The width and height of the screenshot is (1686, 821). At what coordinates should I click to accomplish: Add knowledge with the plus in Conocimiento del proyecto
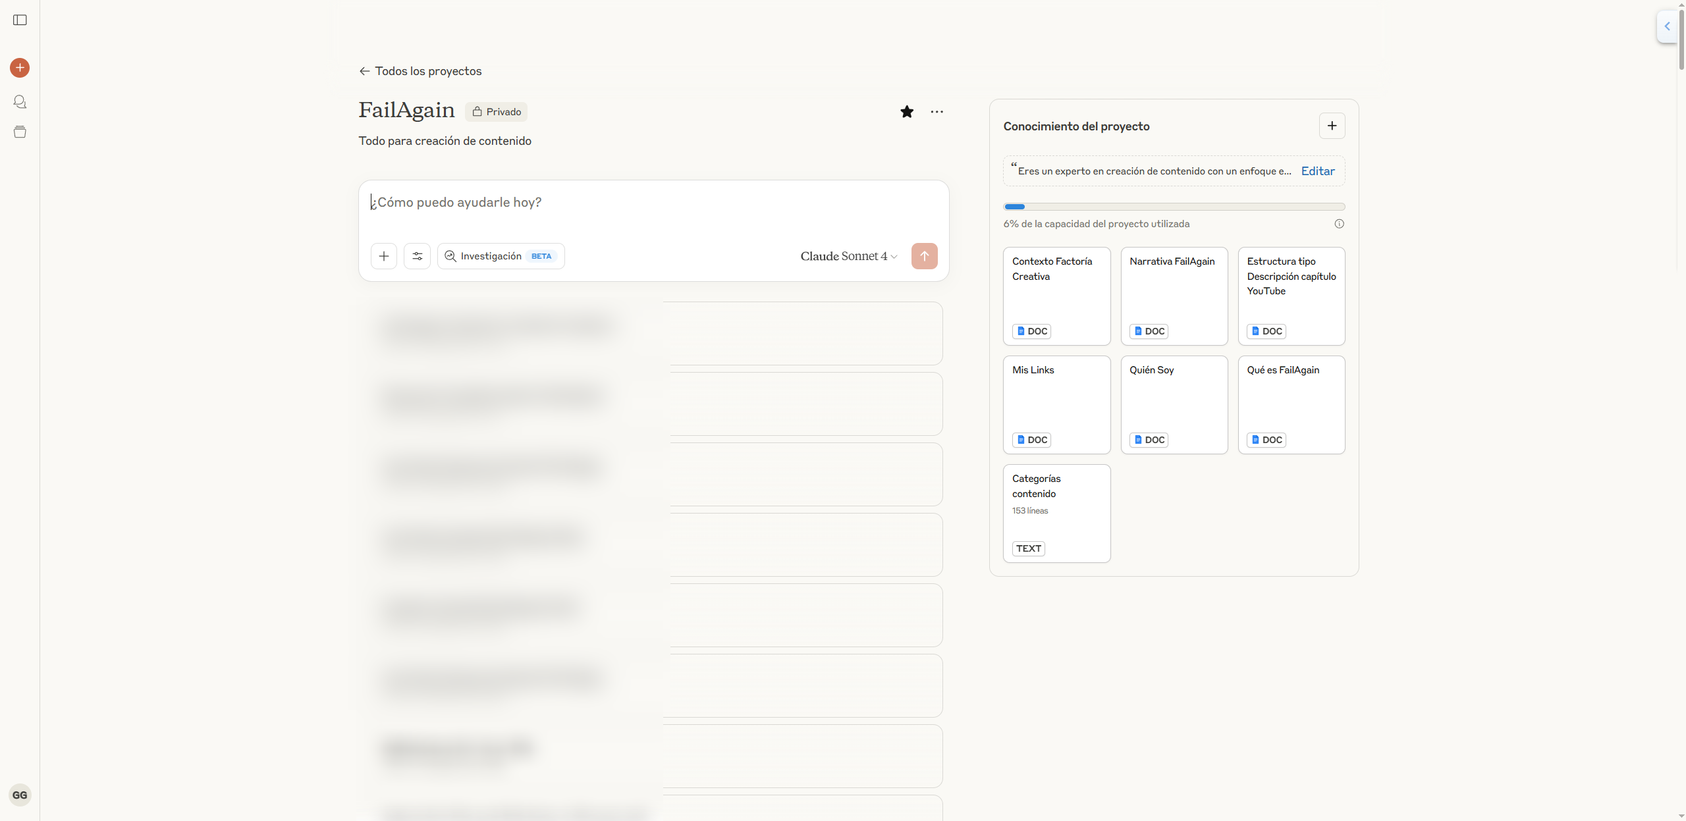point(1332,126)
